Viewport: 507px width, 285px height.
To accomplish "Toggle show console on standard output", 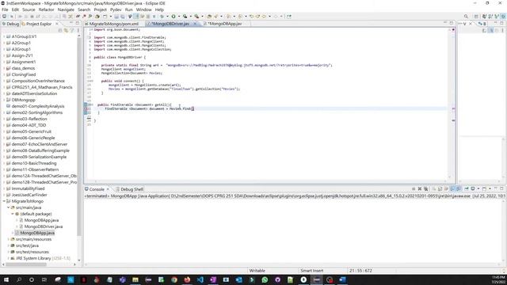I will tap(452, 188).
